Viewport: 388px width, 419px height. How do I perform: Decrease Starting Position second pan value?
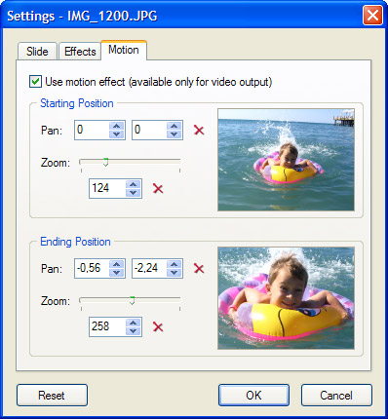point(175,134)
